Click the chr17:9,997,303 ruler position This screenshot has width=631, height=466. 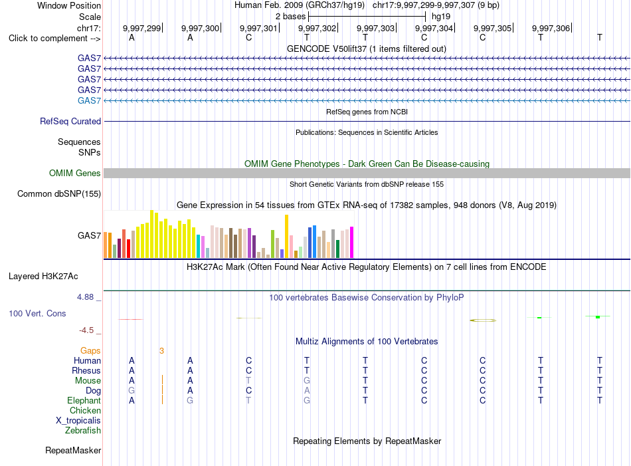[x=375, y=28]
